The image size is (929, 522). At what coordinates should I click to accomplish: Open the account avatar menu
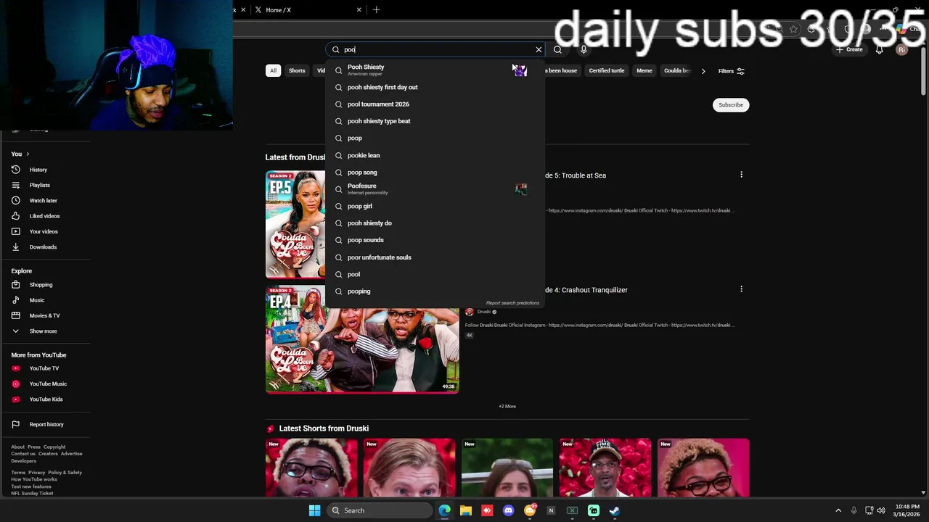(x=901, y=49)
